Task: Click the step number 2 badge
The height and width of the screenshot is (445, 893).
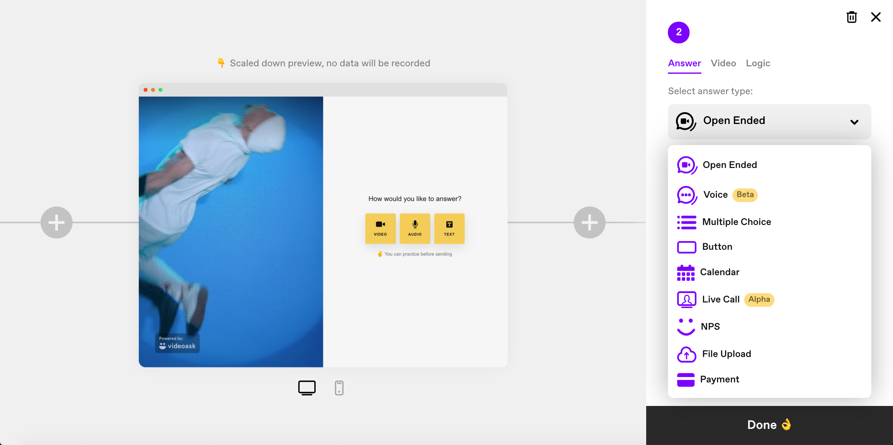Action: click(x=678, y=32)
